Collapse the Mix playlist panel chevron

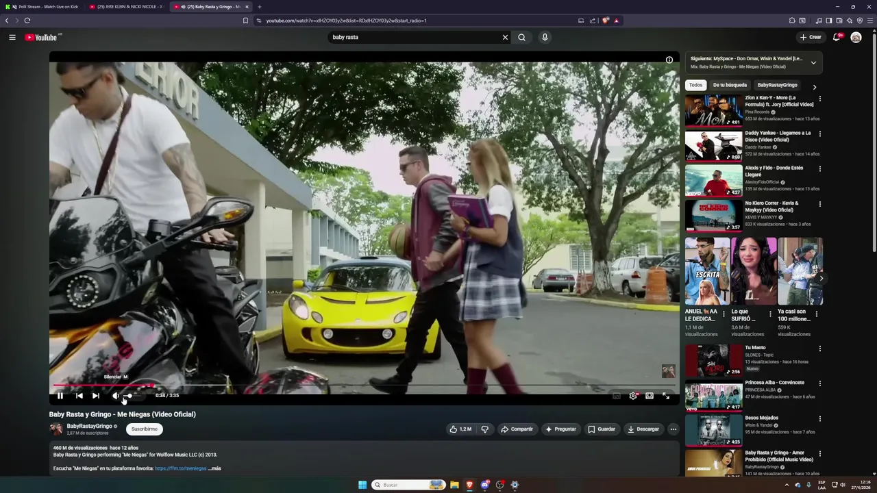pyautogui.click(x=813, y=62)
